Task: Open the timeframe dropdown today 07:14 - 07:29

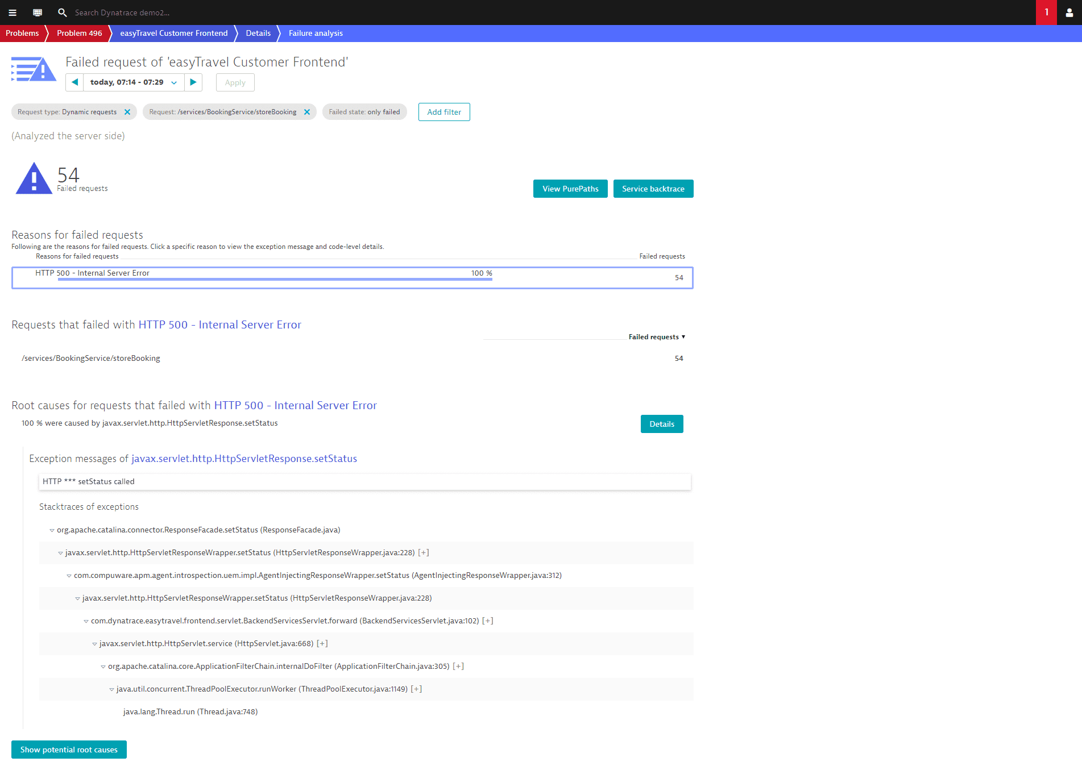Action: point(134,82)
